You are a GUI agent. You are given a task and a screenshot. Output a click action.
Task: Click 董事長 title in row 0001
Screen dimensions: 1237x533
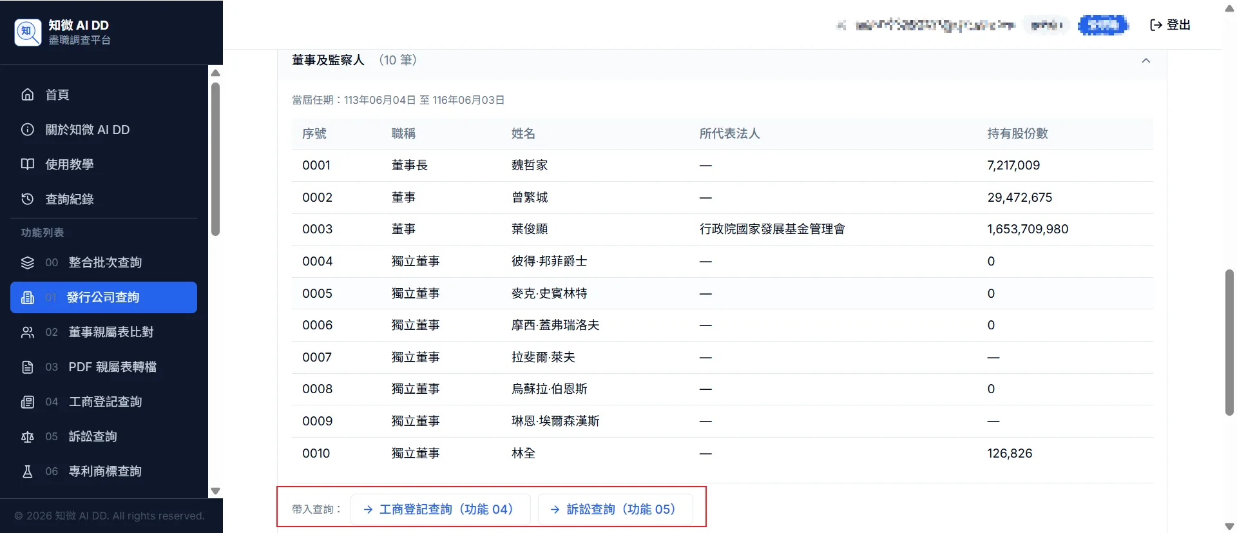(x=410, y=165)
